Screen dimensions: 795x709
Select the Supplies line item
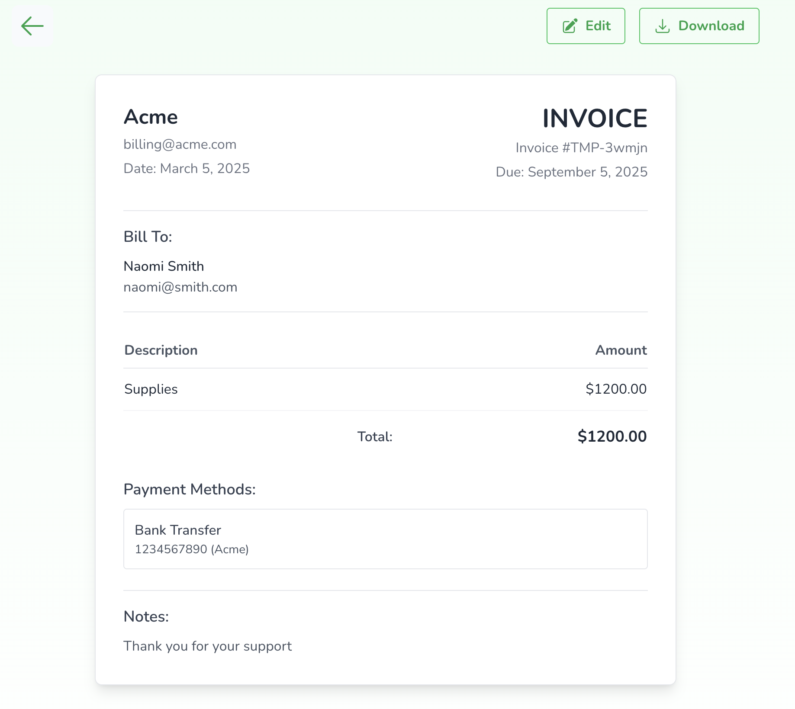151,389
